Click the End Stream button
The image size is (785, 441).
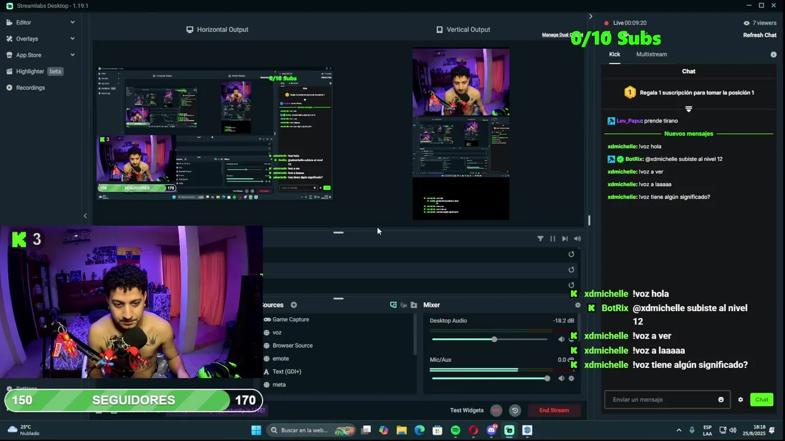[554, 410]
